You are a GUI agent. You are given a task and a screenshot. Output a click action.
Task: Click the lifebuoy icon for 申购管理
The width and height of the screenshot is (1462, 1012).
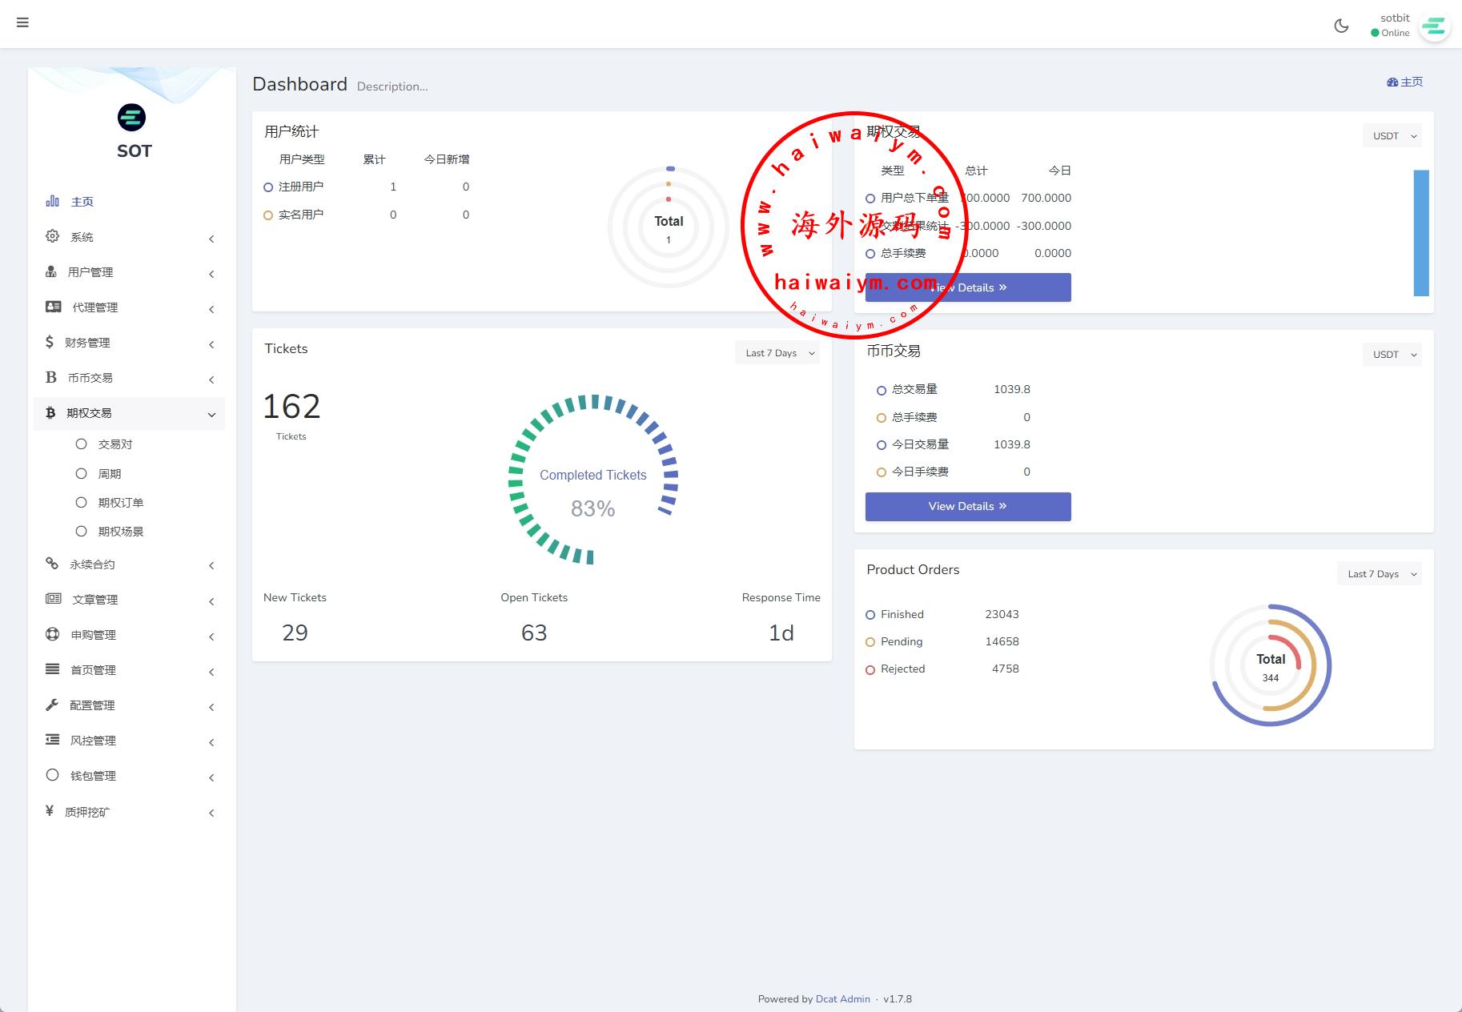point(53,634)
